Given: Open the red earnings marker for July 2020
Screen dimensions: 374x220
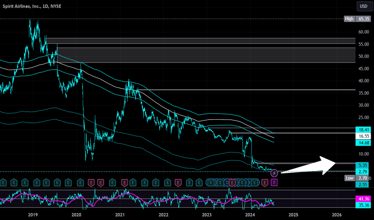Looking at the screenshot, I should point(100,183).
